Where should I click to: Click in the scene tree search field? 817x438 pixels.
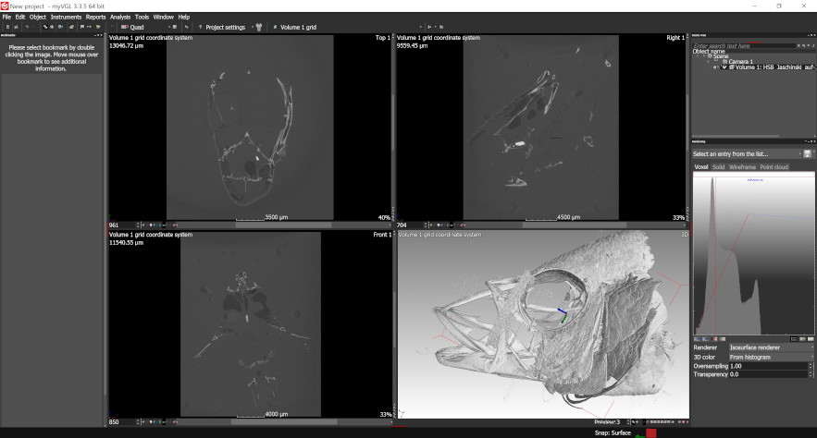tap(744, 46)
